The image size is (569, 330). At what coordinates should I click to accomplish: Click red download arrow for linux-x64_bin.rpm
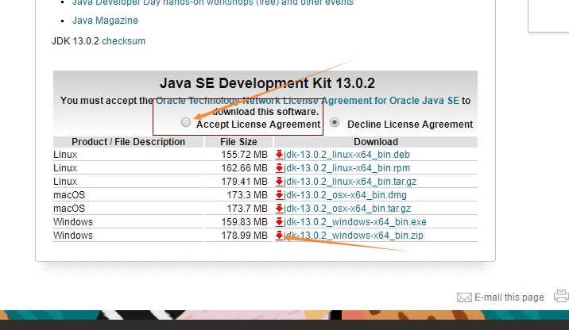(279, 168)
